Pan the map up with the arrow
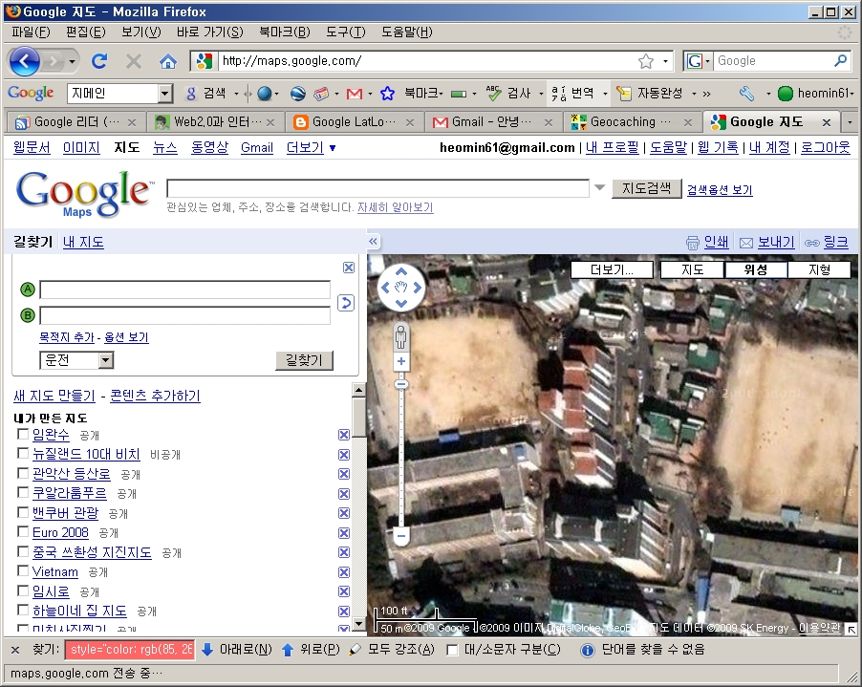This screenshot has width=862, height=687. point(401,271)
